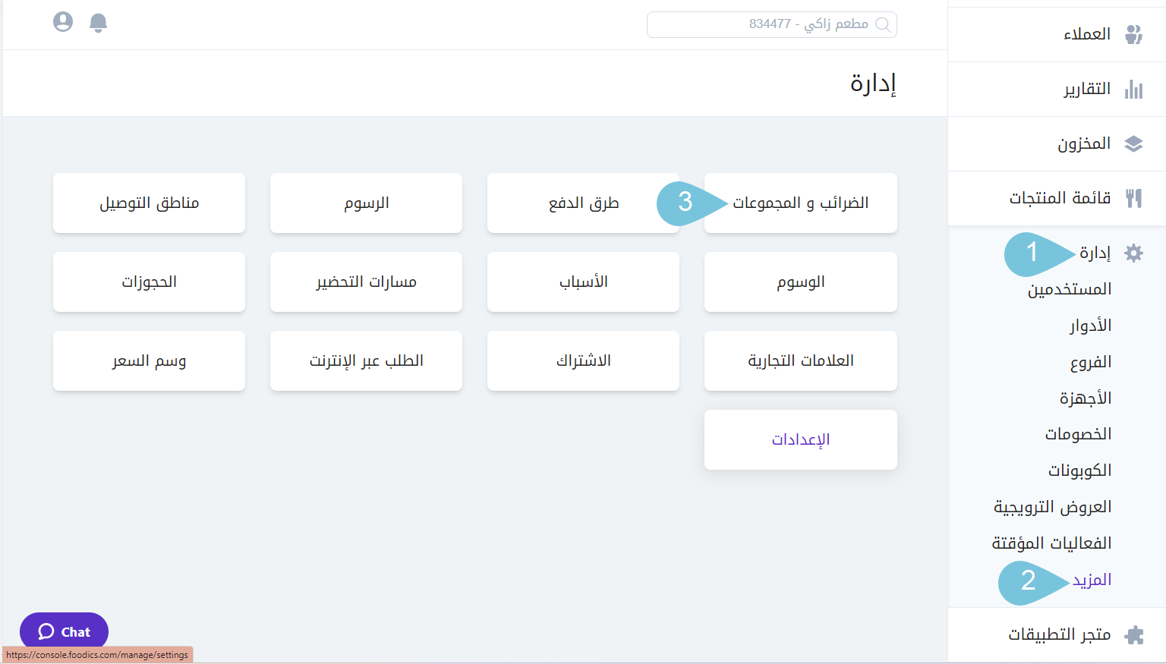Click the search field showing مطعم زاكي

(x=771, y=24)
